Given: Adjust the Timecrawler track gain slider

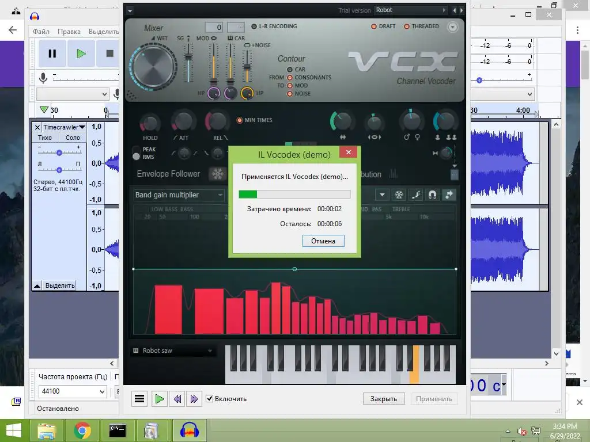Looking at the screenshot, I should pyautogui.click(x=59, y=153).
